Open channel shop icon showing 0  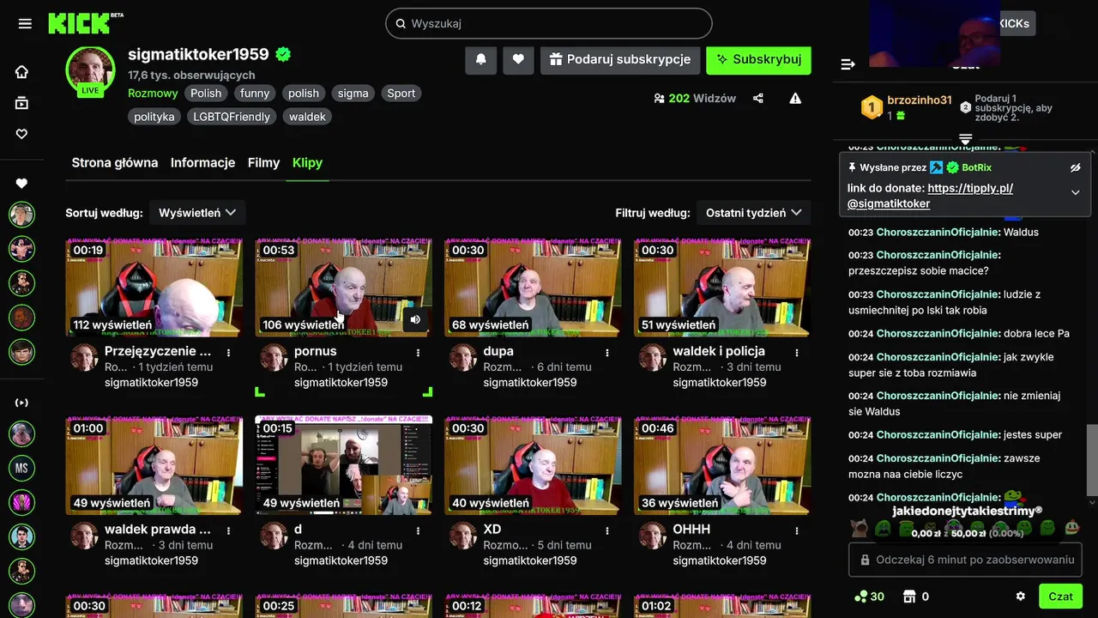click(x=915, y=597)
